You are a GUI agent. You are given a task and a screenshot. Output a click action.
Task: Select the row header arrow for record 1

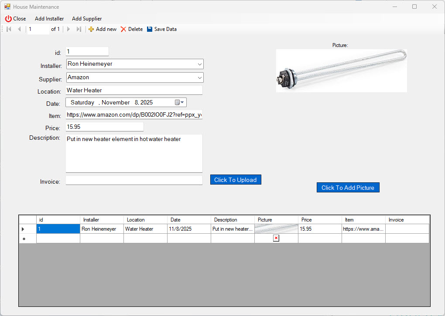point(23,229)
